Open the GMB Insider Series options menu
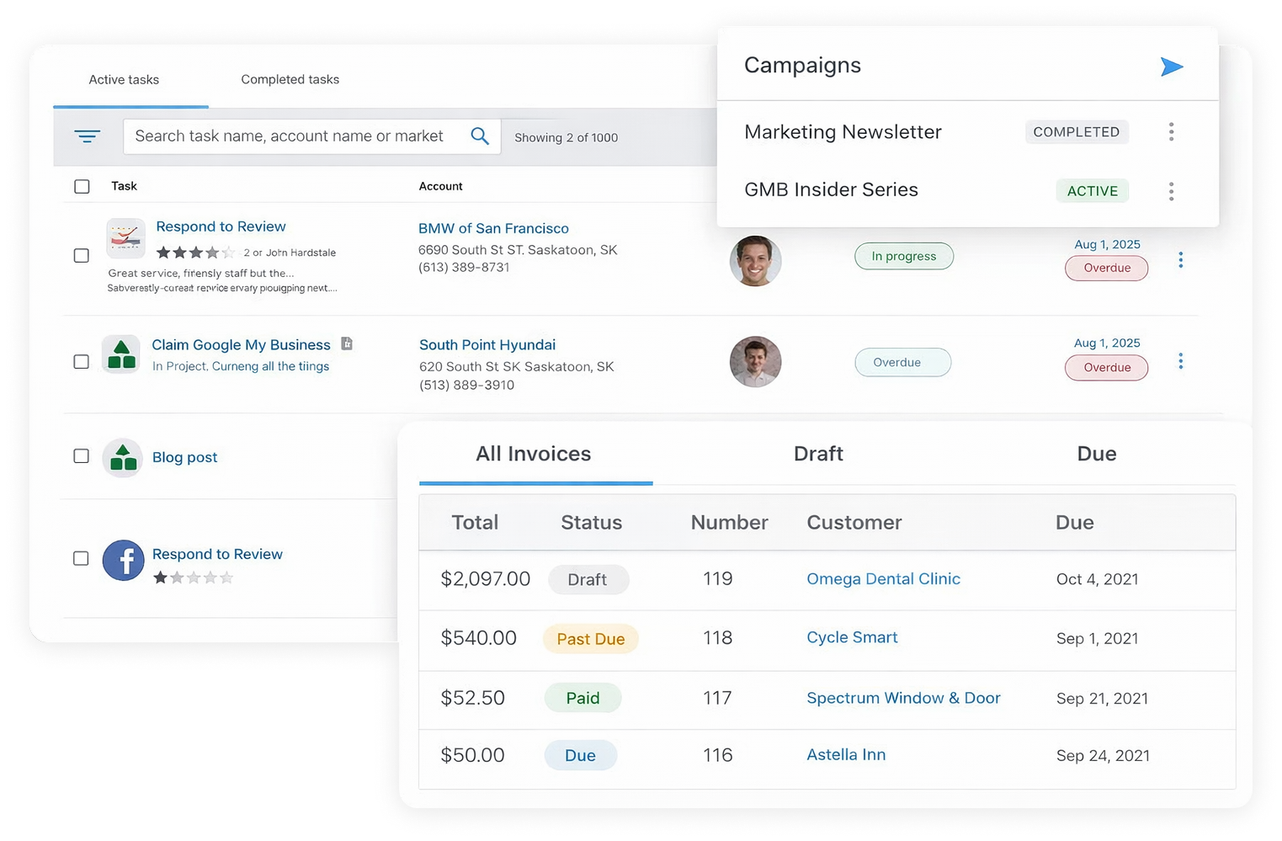Viewport: 1282px width, 841px height. click(x=1171, y=191)
